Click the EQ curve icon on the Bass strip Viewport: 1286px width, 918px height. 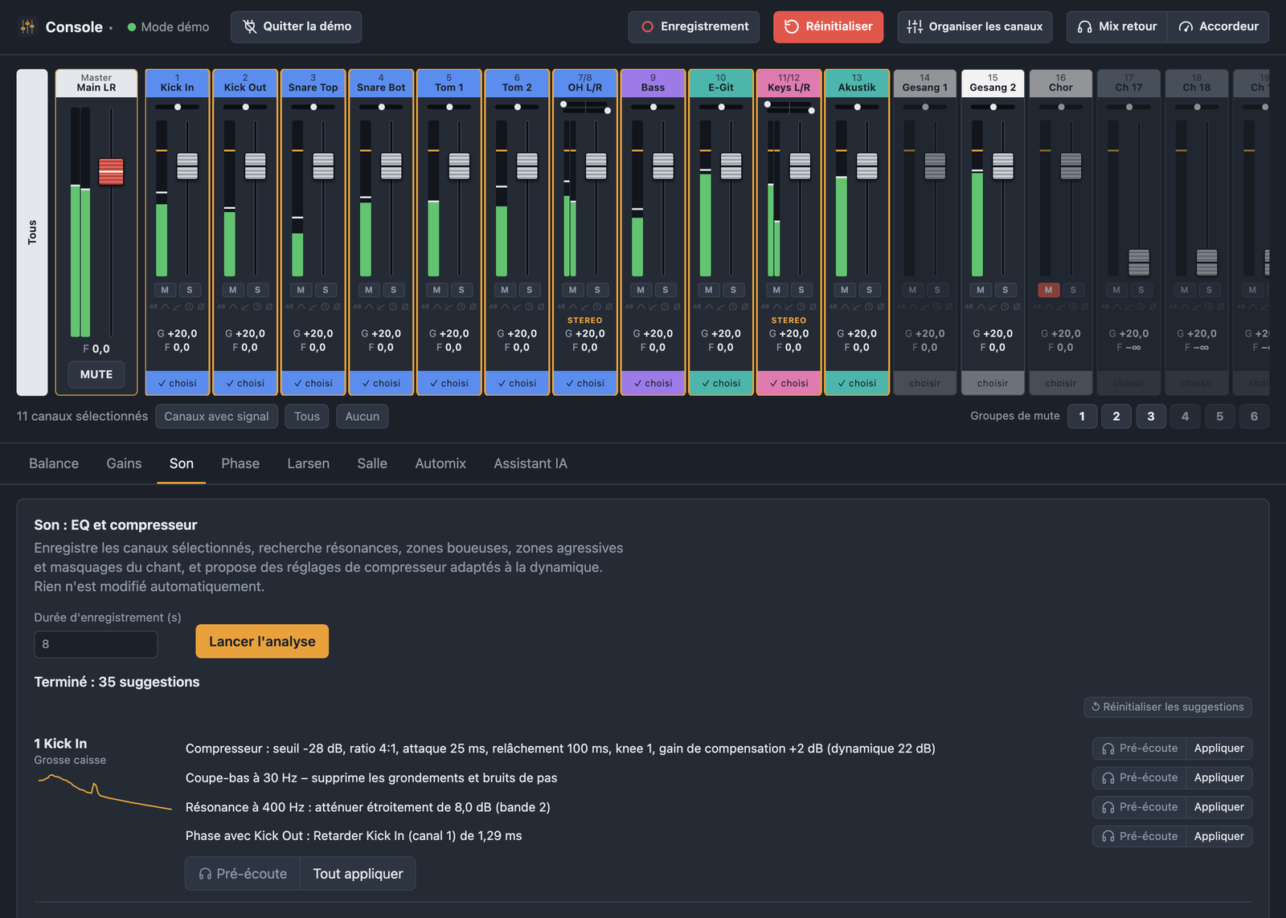pyautogui.click(x=641, y=307)
